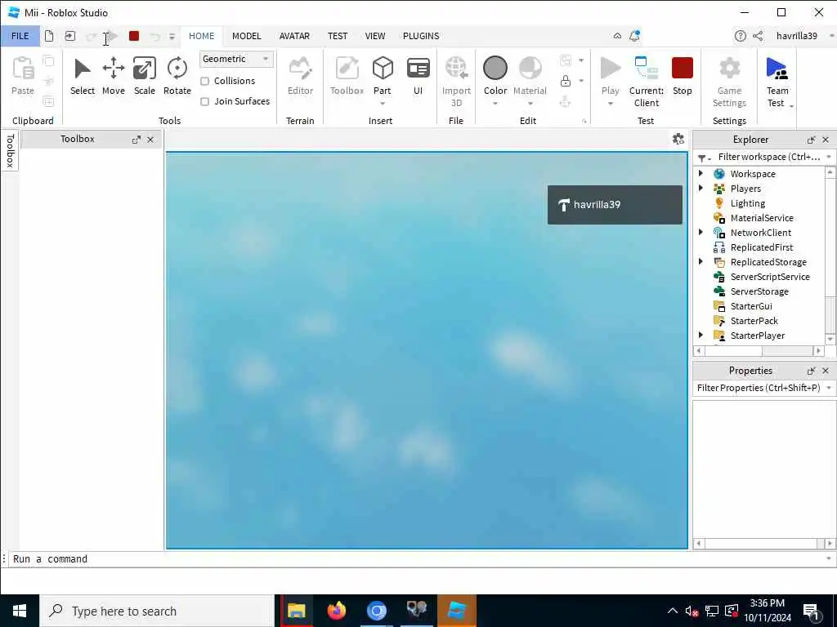The height and width of the screenshot is (627, 837).
Task: Open Game Settings
Action: pos(729,82)
